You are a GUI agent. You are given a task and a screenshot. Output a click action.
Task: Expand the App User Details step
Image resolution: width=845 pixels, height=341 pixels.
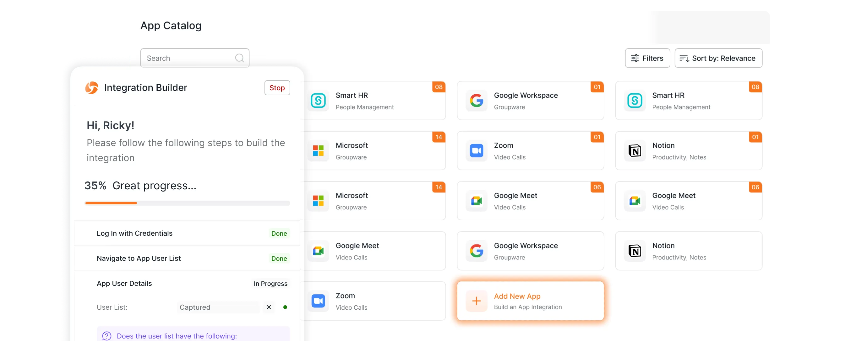click(124, 283)
